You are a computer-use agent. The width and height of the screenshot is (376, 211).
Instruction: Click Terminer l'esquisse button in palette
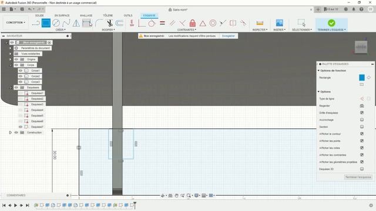point(358,177)
